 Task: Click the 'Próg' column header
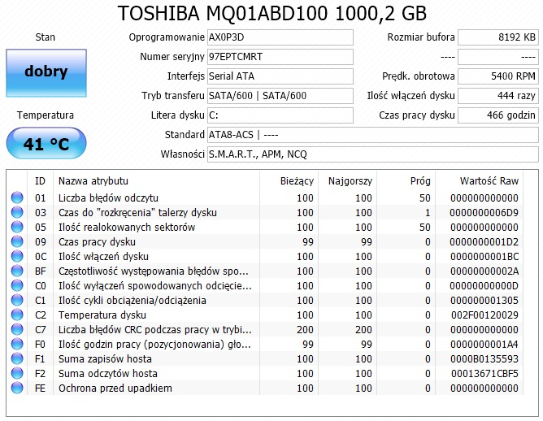click(406, 180)
